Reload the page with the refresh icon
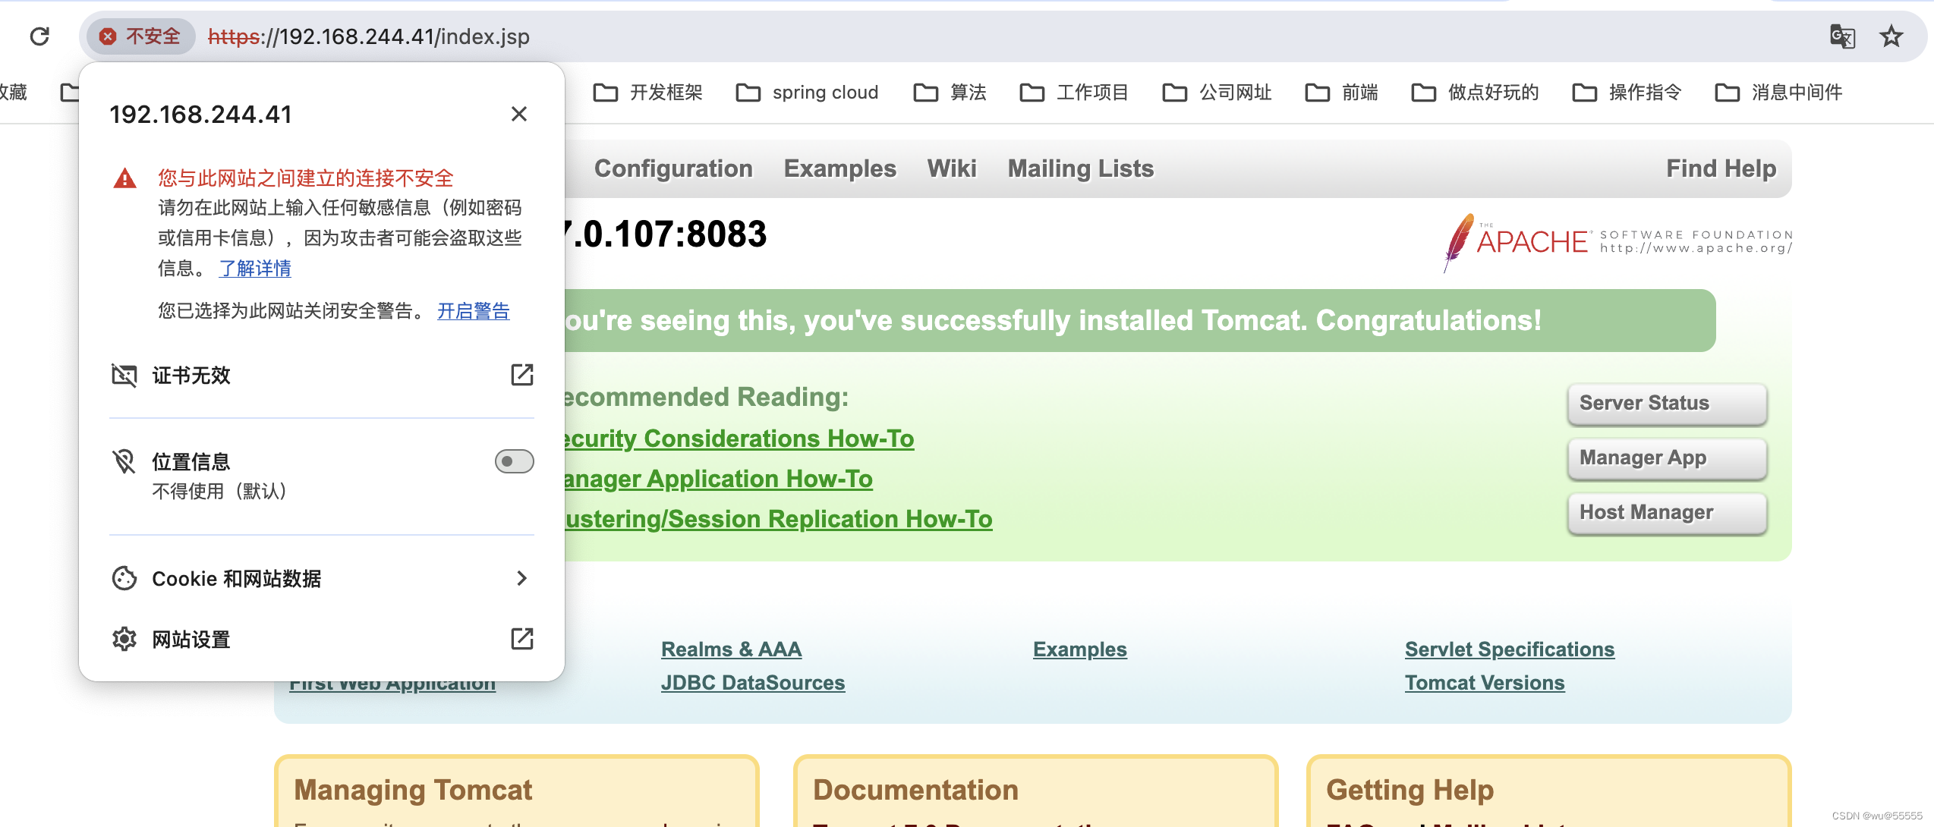Viewport: 1934px width, 827px height. (x=39, y=36)
